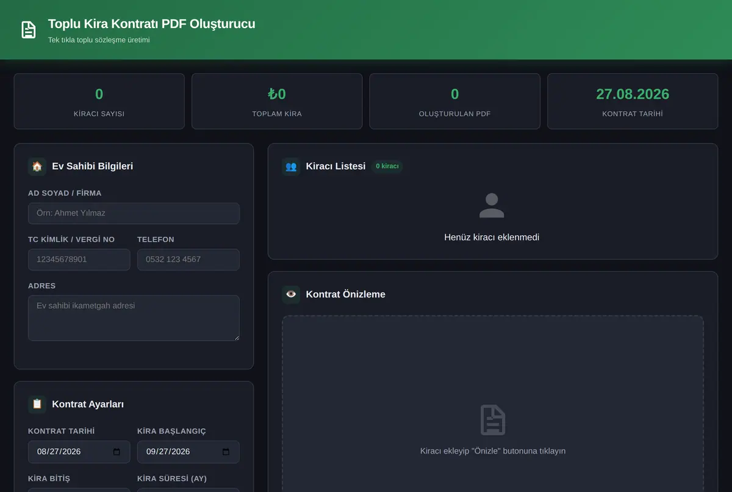The width and height of the screenshot is (732, 492).
Task: Click the "ADRES" label
Action: [42, 286]
